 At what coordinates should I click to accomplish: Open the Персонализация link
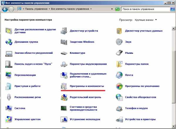coord(25,75)
